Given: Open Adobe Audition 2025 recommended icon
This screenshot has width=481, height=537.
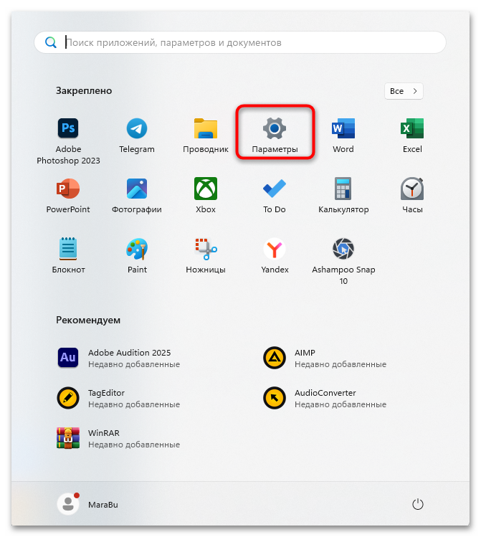Looking at the screenshot, I should click(x=68, y=358).
